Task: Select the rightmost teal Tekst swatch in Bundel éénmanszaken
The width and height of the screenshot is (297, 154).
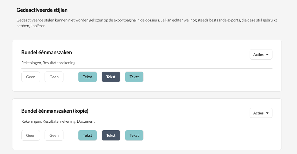Action: pos(134,77)
